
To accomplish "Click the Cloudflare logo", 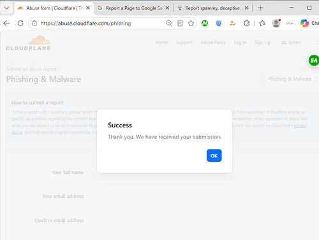I will coord(28,43).
